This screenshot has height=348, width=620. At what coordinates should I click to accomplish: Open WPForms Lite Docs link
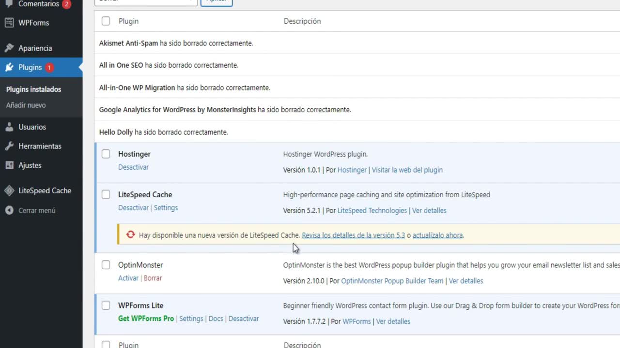pyautogui.click(x=216, y=319)
